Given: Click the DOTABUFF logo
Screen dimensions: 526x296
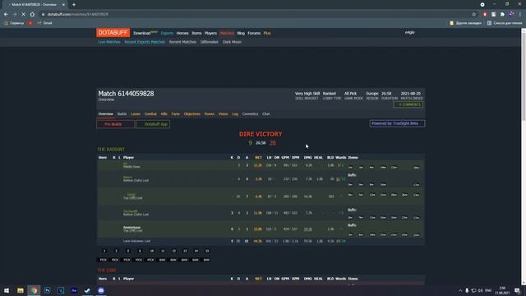Looking at the screenshot, I should click(x=113, y=33).
